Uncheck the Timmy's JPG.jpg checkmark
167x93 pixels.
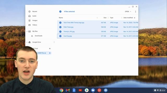pos(60,32)
